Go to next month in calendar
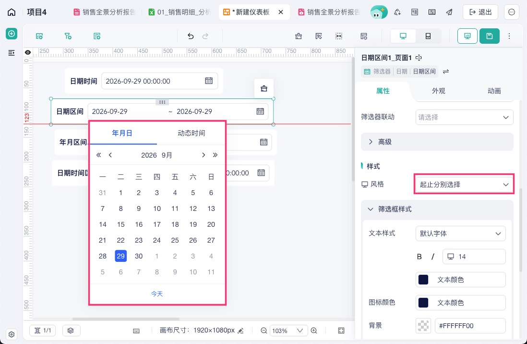Image resolution: width=527 pixels, height=344 pixels. (204, 155)
